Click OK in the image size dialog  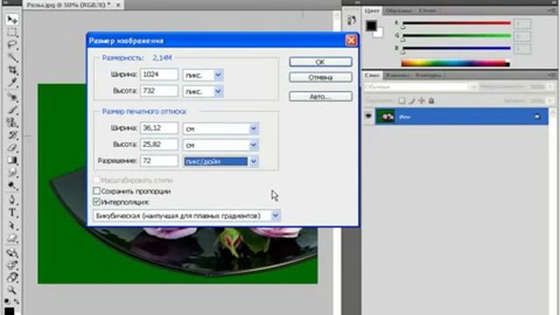coord(320,62)
